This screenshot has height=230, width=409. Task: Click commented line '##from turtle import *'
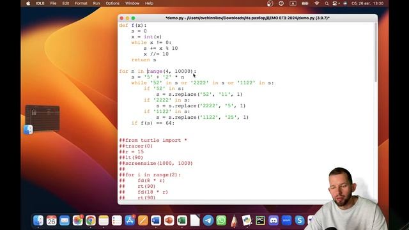[153, 141]
